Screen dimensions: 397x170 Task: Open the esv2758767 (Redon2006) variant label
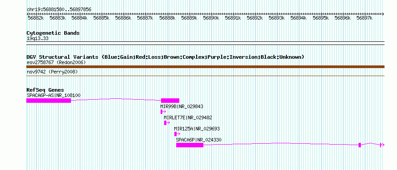56,62
